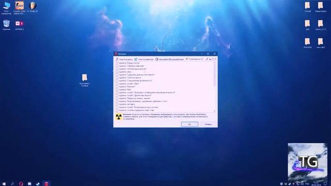Image resolution: width=331 pixels, height=186 pixels.
Task: Open the Очистка диска tab
Action: pos(124,59)
